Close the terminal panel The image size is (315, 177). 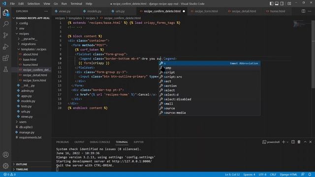pyautogui.click(x=311, y=142)
